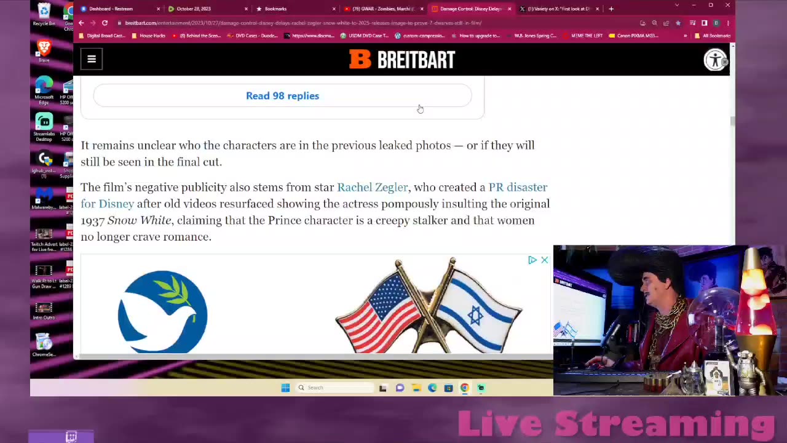Go back in browser history

[x=81, y=23]
